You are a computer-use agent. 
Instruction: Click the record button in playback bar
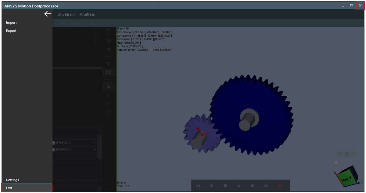[280, 186]
